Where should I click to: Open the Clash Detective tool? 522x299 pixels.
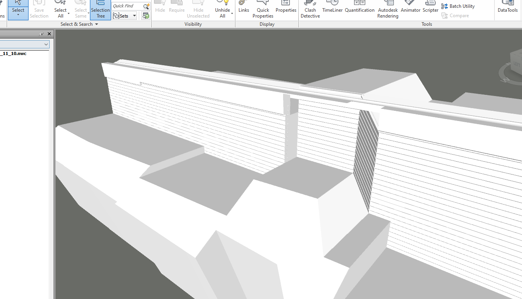coord(310,10)
